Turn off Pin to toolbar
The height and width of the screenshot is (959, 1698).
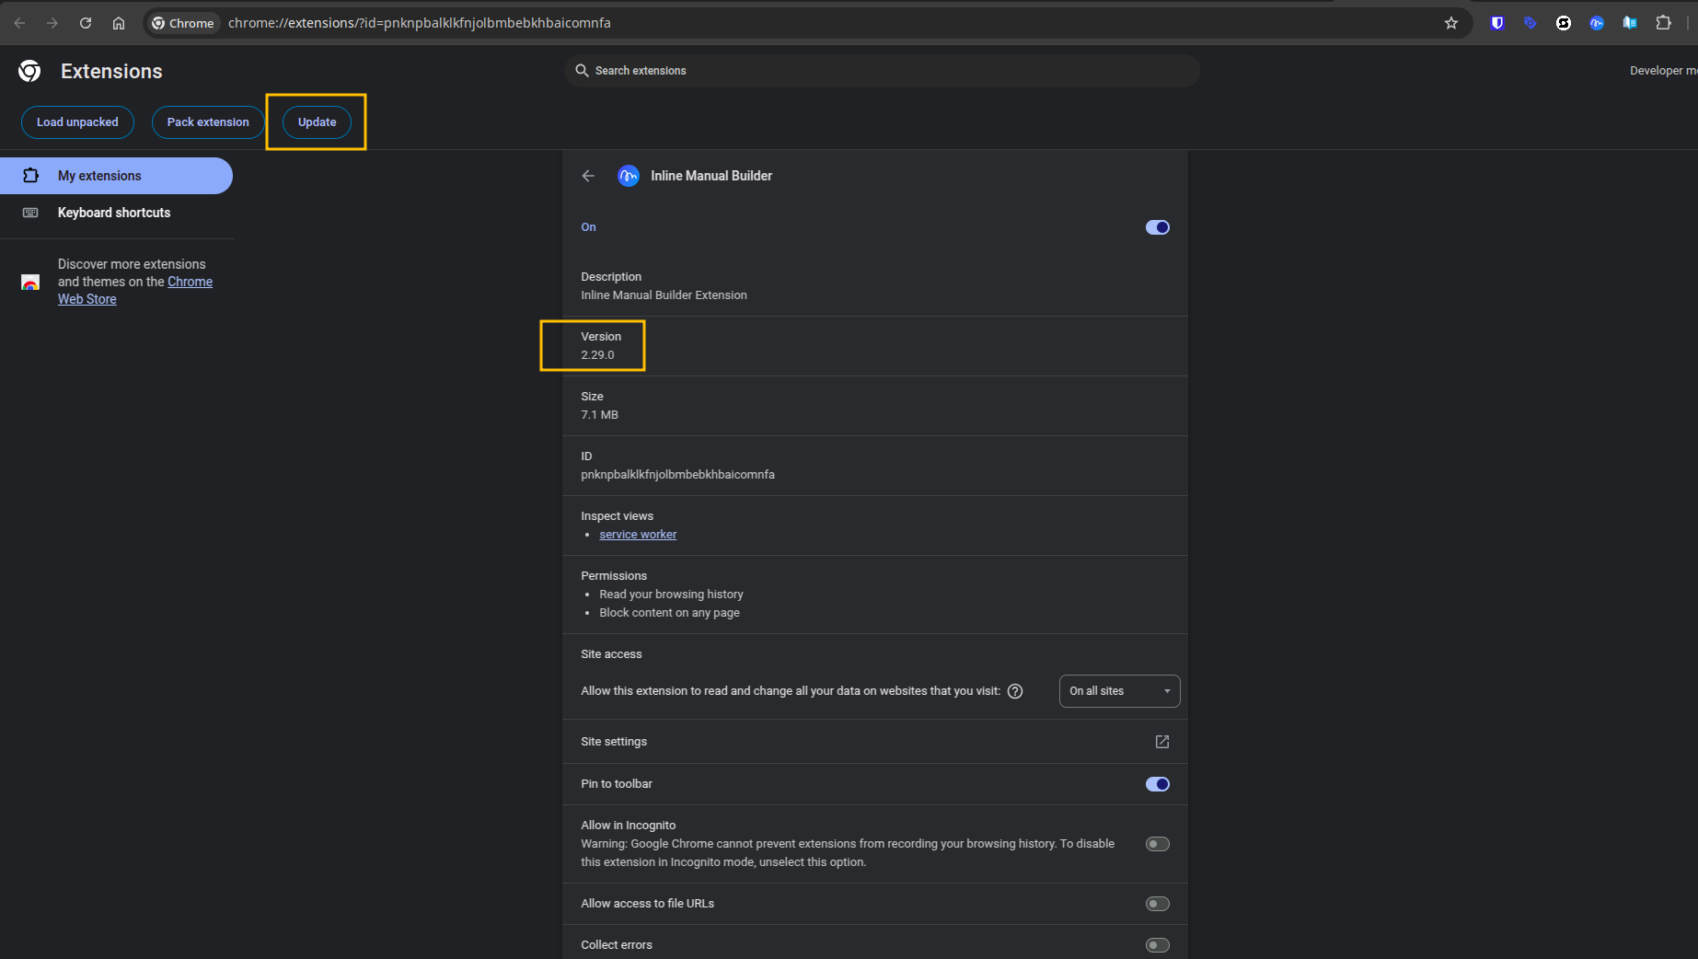tap(1157, 784)
